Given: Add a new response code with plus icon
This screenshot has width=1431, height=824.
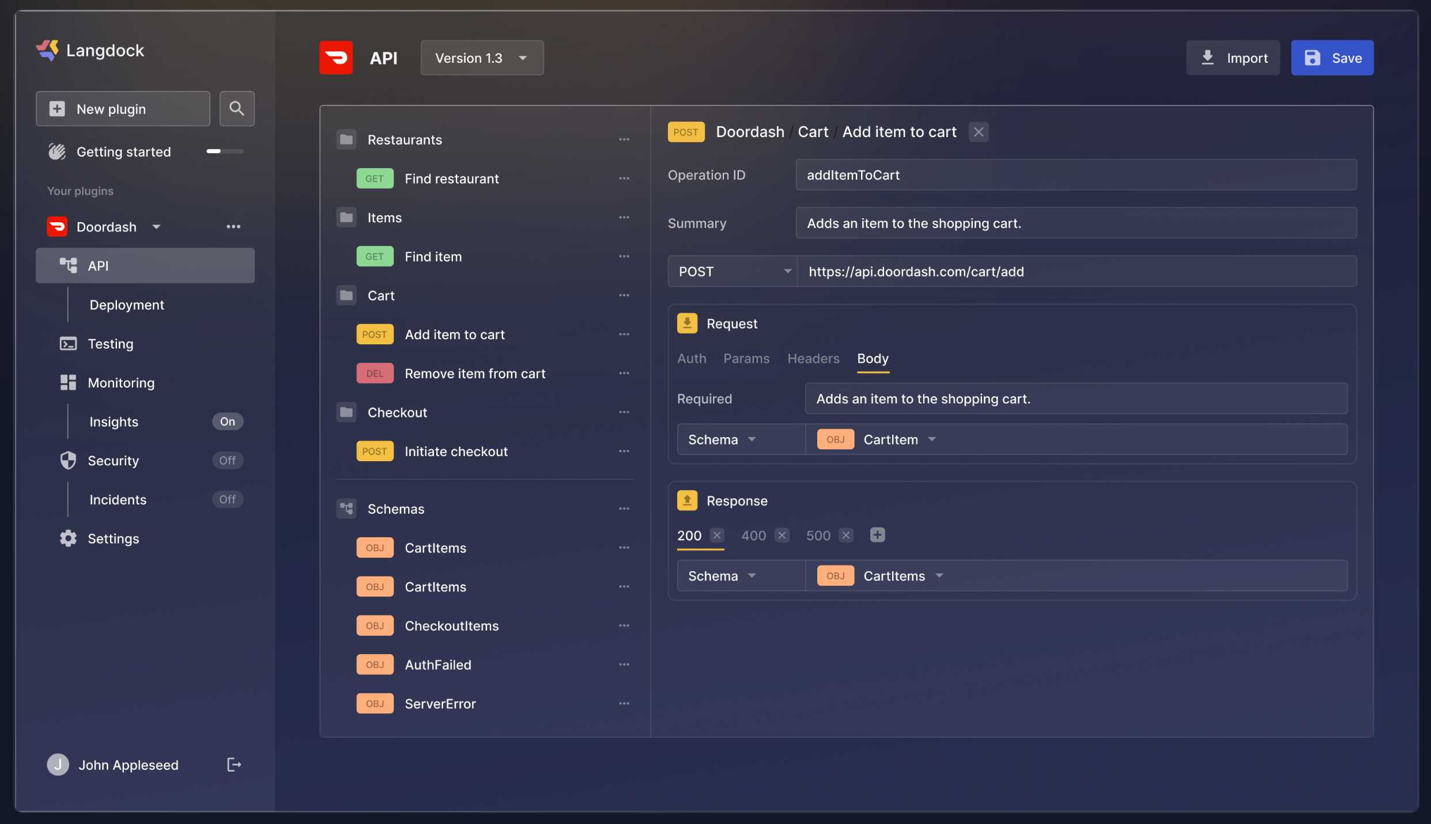Looking at the screenshot, I should pyautogui.click(x=877, y=535).
